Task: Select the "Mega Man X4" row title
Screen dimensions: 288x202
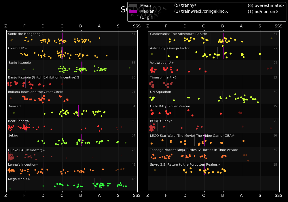Action: click(x=19, y=179)
